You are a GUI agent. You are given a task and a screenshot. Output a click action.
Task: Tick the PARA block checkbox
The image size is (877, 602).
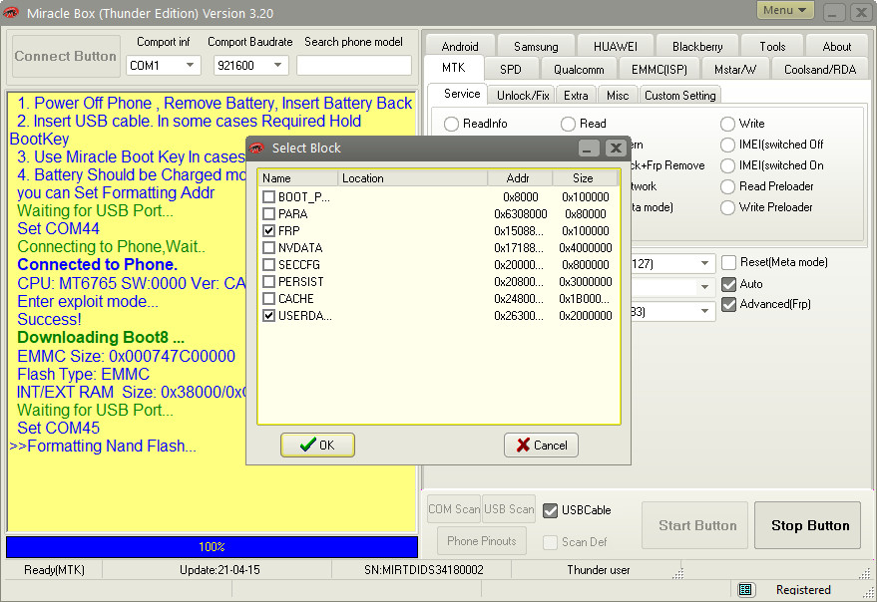(269, 214)
